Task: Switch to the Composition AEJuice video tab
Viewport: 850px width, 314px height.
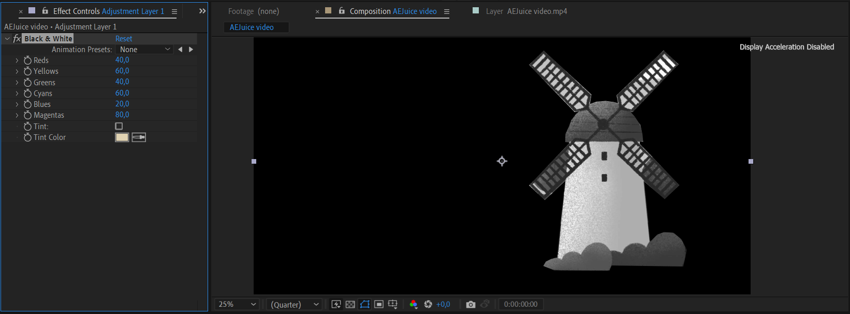Action: pyautogui.click(x=393, y=11)
